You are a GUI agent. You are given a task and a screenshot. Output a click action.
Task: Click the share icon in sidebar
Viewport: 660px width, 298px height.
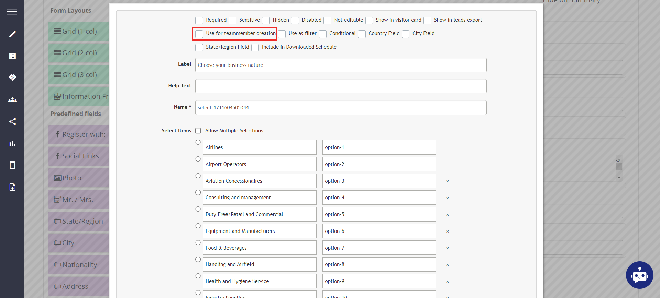point(12,122)
